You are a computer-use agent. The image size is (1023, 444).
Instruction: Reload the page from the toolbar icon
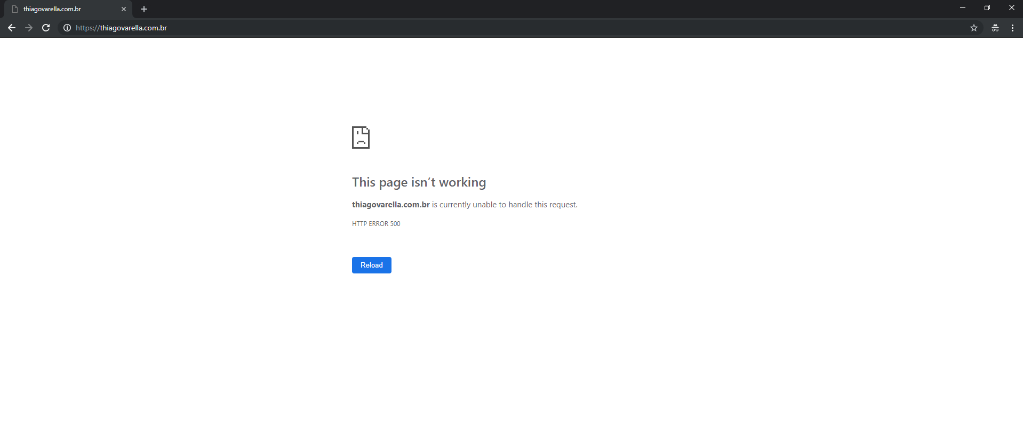click(x=46, y=28)
